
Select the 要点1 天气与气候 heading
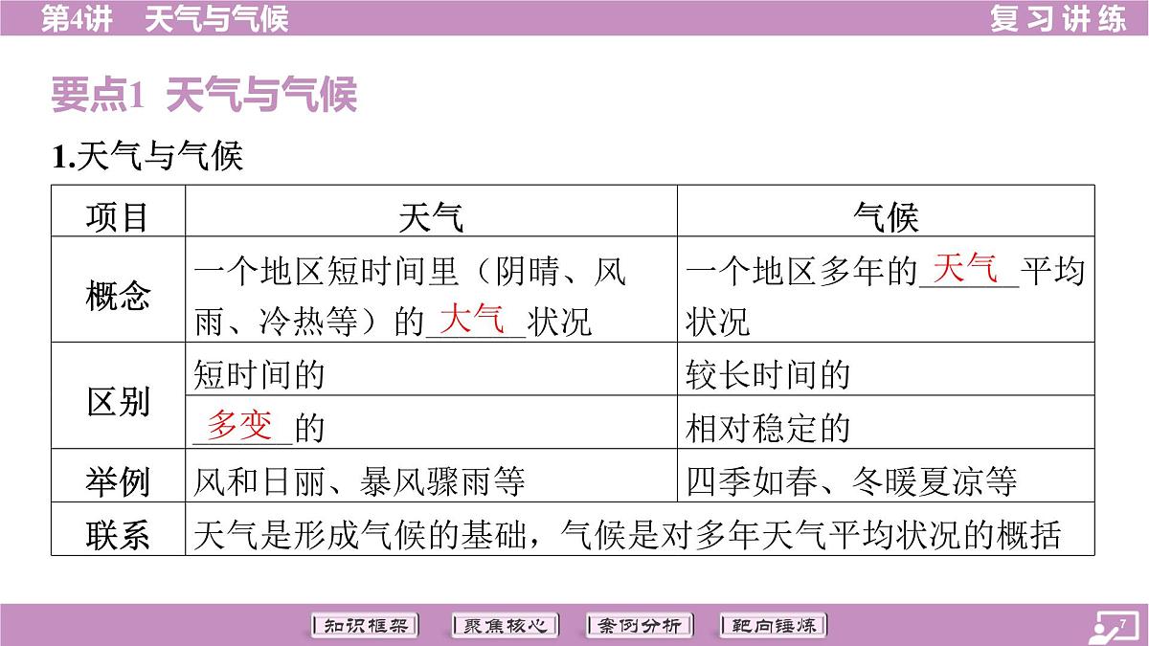click(x=204, y=96)
